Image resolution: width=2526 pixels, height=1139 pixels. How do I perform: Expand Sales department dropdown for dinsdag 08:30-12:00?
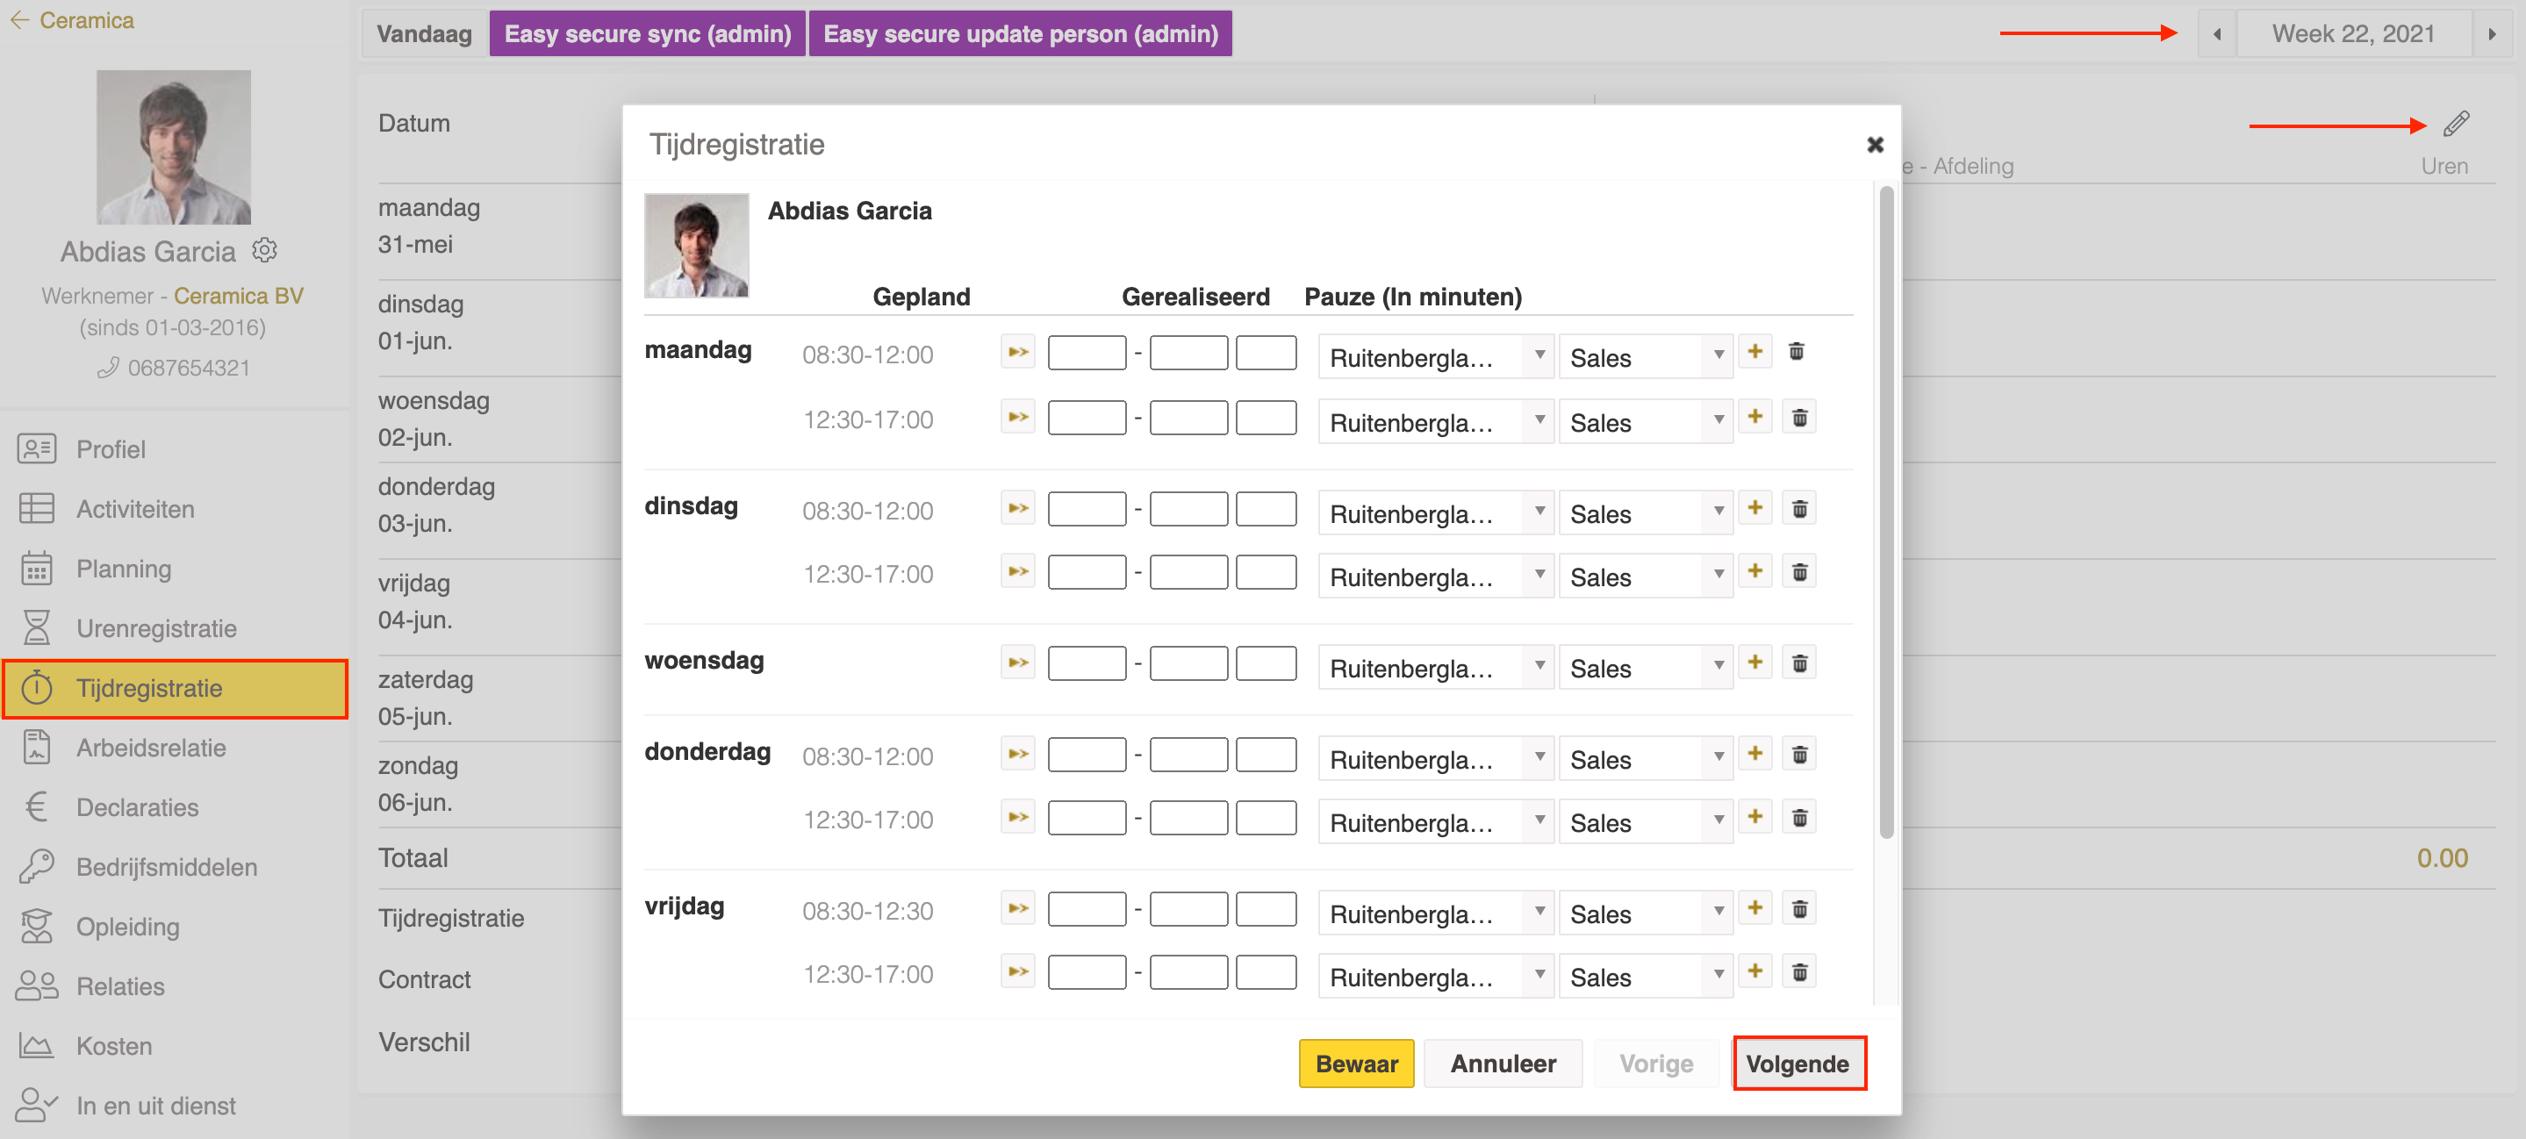click(x=1646, y=512)
